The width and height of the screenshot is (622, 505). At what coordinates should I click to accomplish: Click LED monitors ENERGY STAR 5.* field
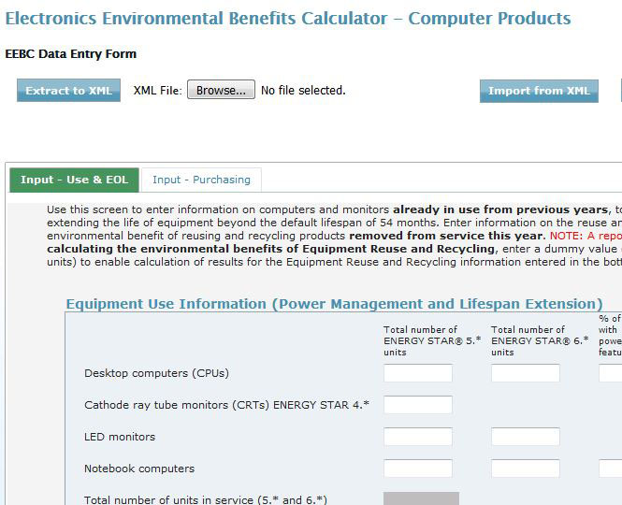tap(417, 437)
